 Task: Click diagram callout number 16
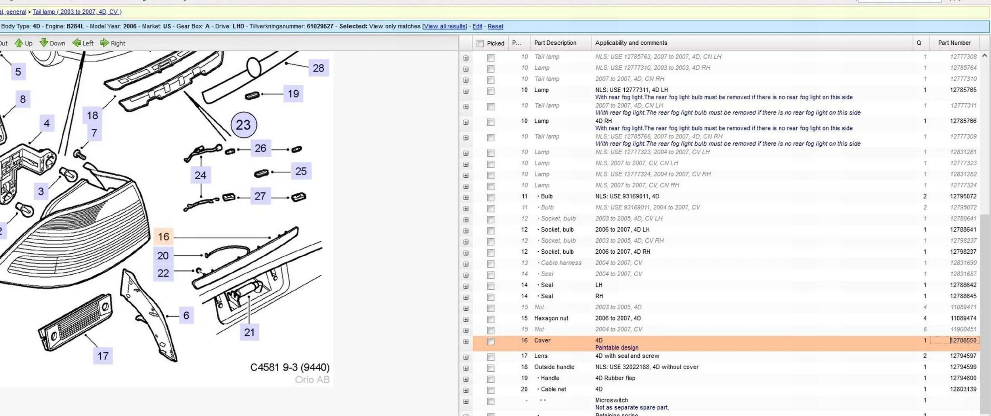click(163, 237)
